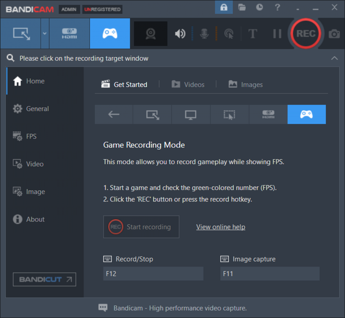The height and width of the screenshot is (318, 345).
Task: Click the back arrow mode button
Action: coord(114,114)
